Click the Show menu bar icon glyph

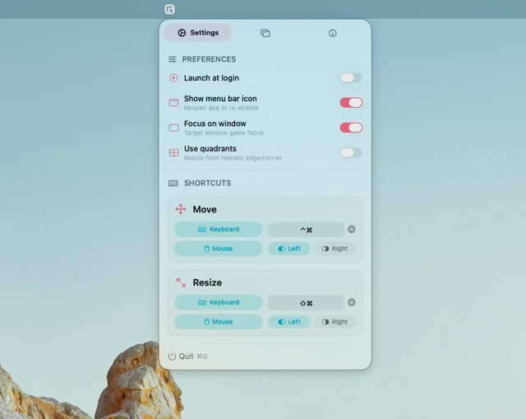[173, 102]
